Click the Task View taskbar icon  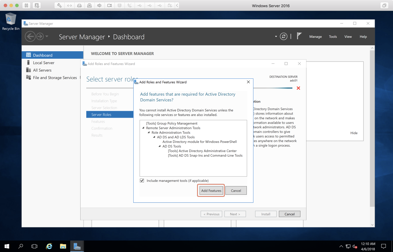click(34, 246)
